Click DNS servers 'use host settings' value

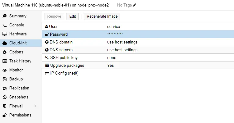point(122,50)
